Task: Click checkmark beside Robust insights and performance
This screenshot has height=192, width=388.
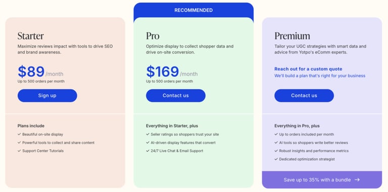Action: click(276, 151)
